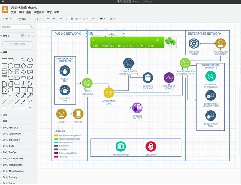The height and width of the screenshot is (185, 241).
Task: Click the red Security legend swatch
Action: [x=56, y=156]
